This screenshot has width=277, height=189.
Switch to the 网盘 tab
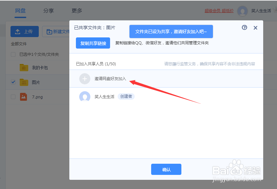coord(20,10)
